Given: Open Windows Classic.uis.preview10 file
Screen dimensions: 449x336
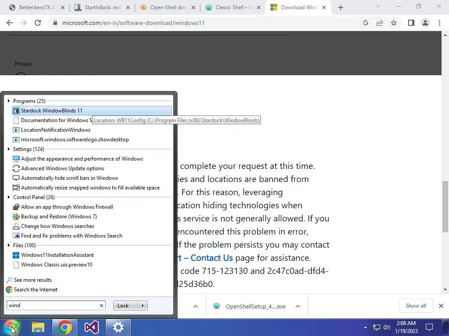Looking at the screenshot, I should [92, 265].
